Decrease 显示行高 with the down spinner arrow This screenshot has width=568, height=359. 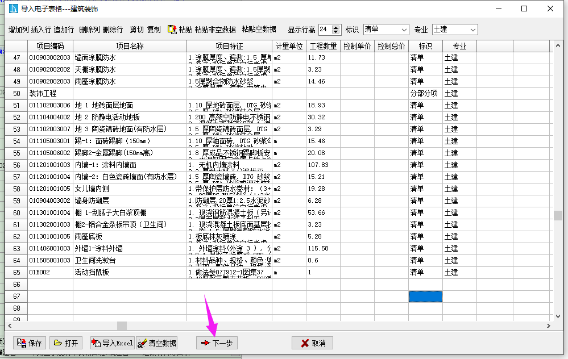(336, 32)
